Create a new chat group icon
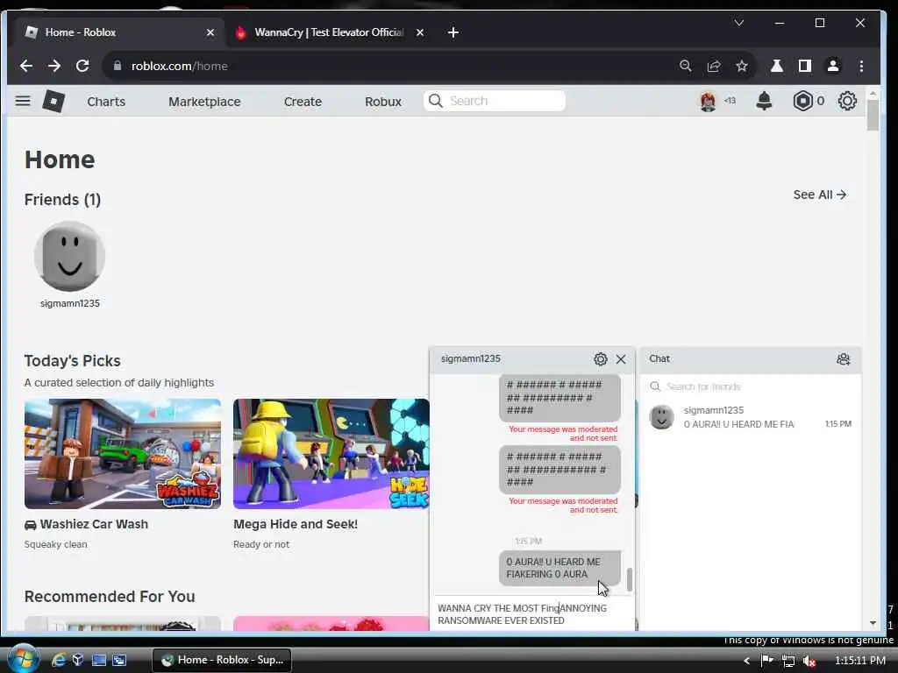Viewport: 898px width, 673px height. (843, 359)
